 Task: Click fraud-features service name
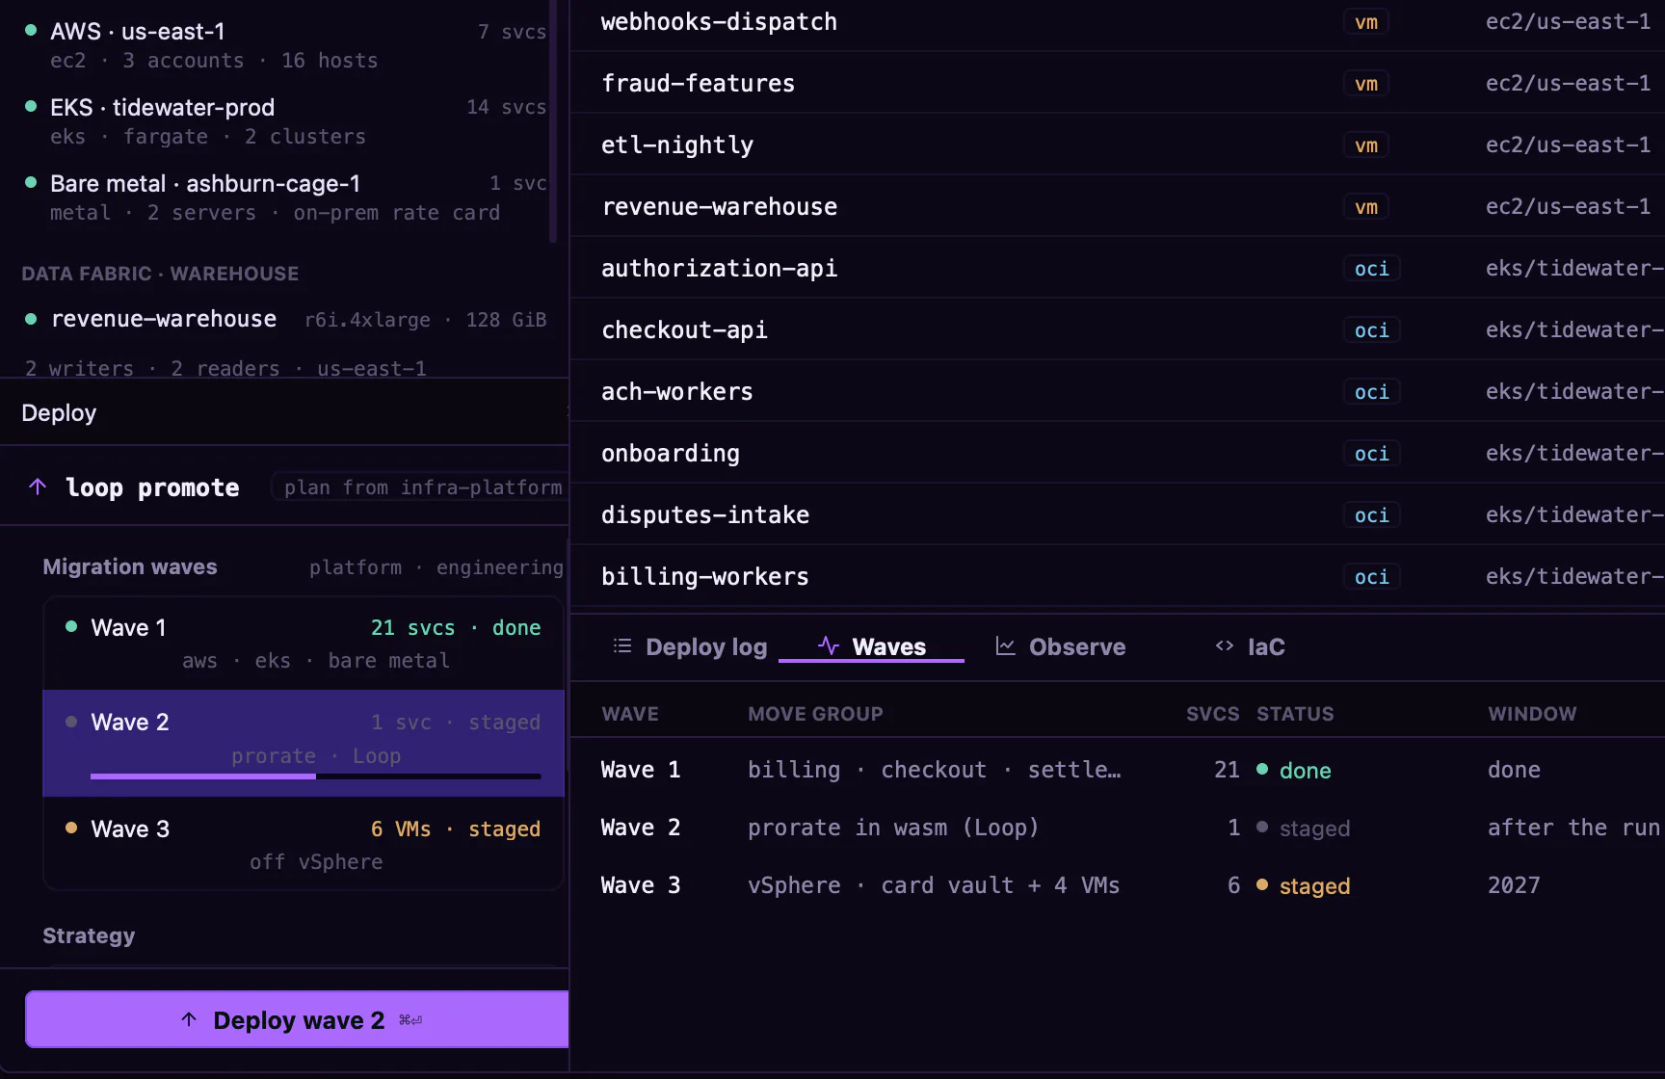pyautogui.click(x=698, y=84)
